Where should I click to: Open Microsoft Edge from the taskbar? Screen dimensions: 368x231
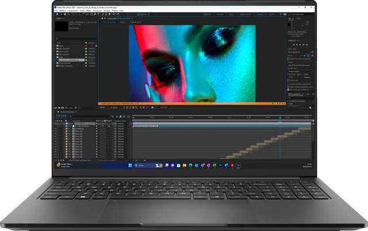190,165
